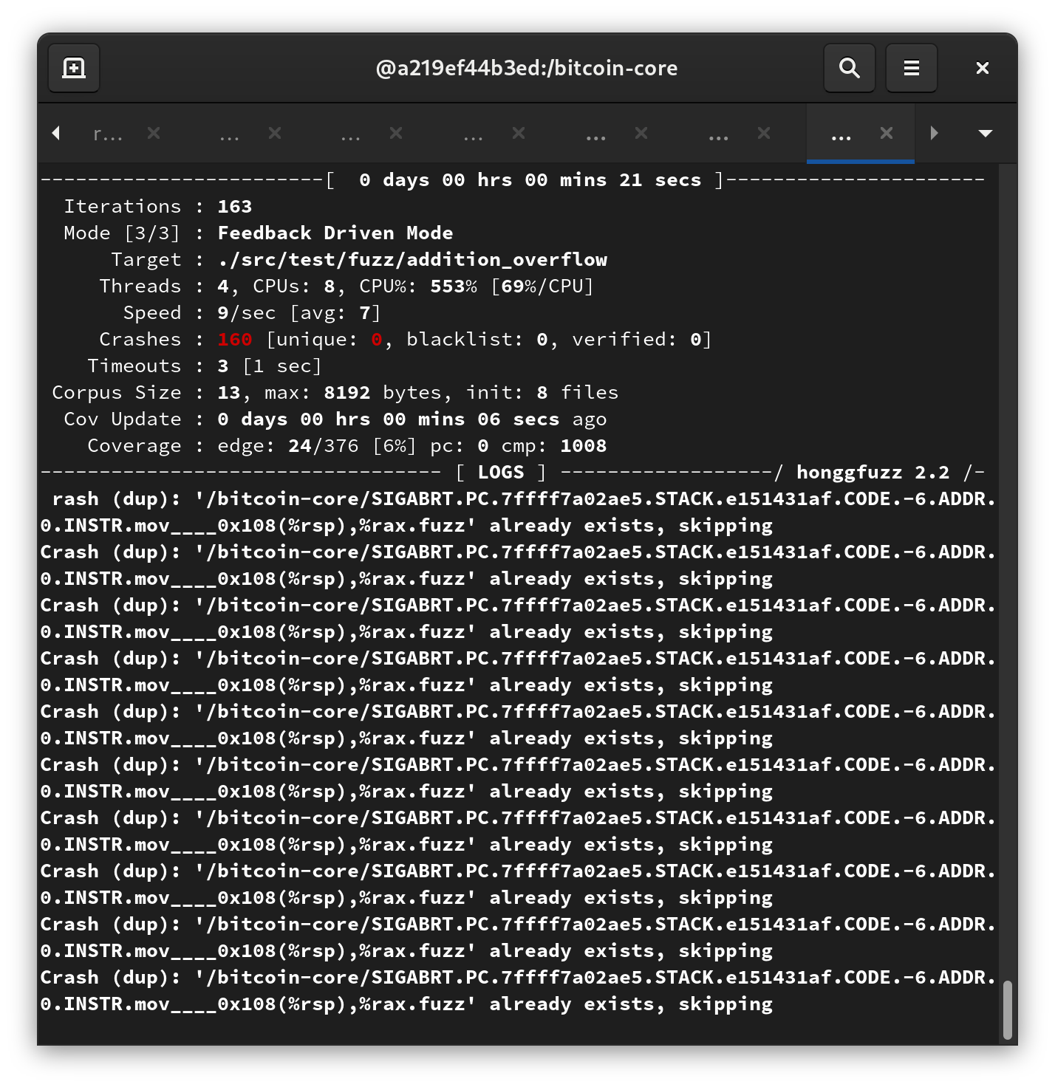Close the 'r...' tab
Viewport: 1055px width, 1087px height.
click(x=153, y=133)
